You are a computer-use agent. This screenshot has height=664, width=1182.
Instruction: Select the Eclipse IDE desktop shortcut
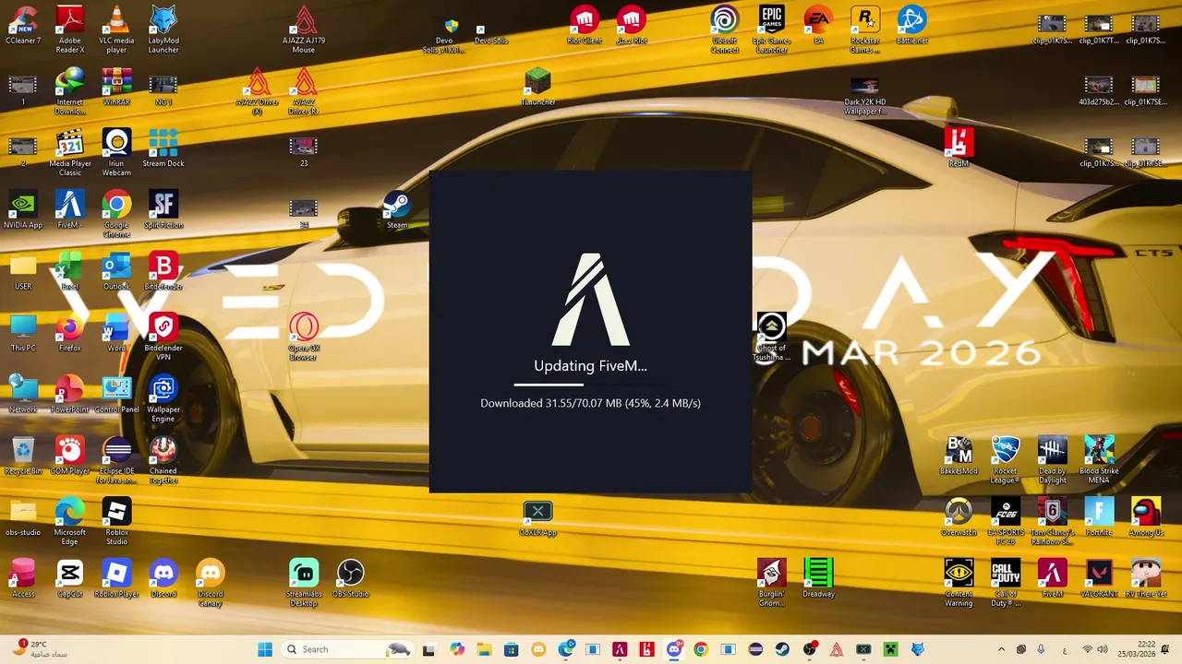116,461
